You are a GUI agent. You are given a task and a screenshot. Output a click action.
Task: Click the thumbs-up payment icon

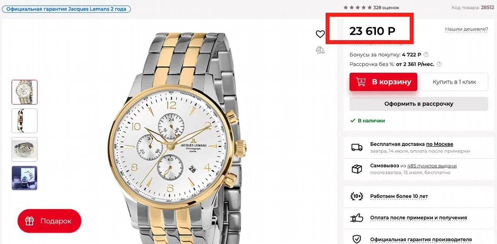tap(356, 218)
